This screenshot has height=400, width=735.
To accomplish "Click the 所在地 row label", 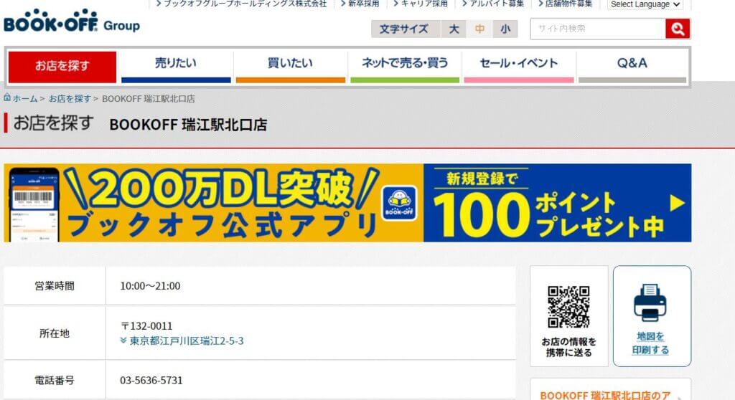I will [x=55, y=333].
